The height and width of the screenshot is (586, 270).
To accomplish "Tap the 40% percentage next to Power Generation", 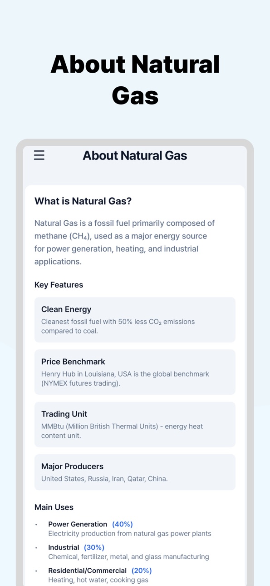I will [123, 524].
